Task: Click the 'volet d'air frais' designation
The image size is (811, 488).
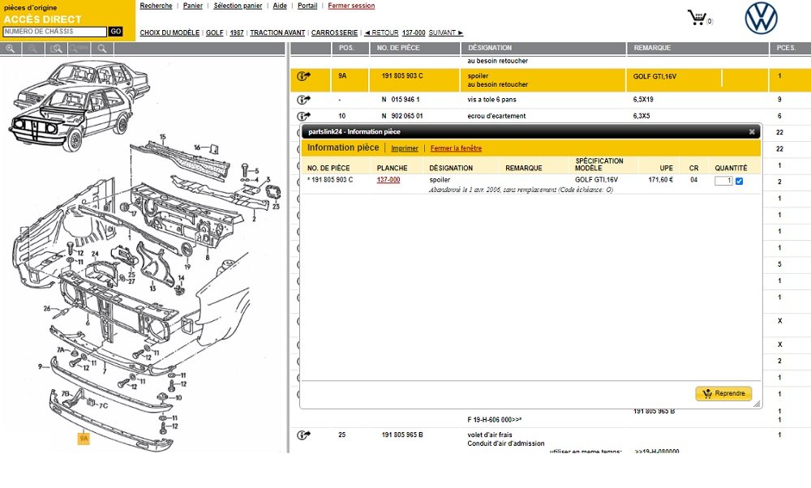Action: point(490,435)
